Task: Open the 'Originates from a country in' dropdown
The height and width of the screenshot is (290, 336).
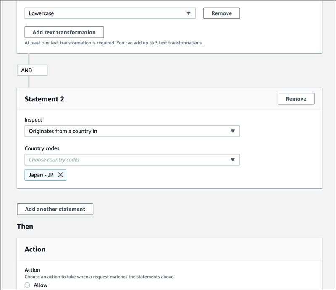Action: click(x=126, y=131)
